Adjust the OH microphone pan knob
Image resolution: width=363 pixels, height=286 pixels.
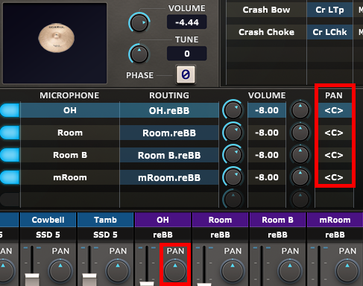click(300, 110)
